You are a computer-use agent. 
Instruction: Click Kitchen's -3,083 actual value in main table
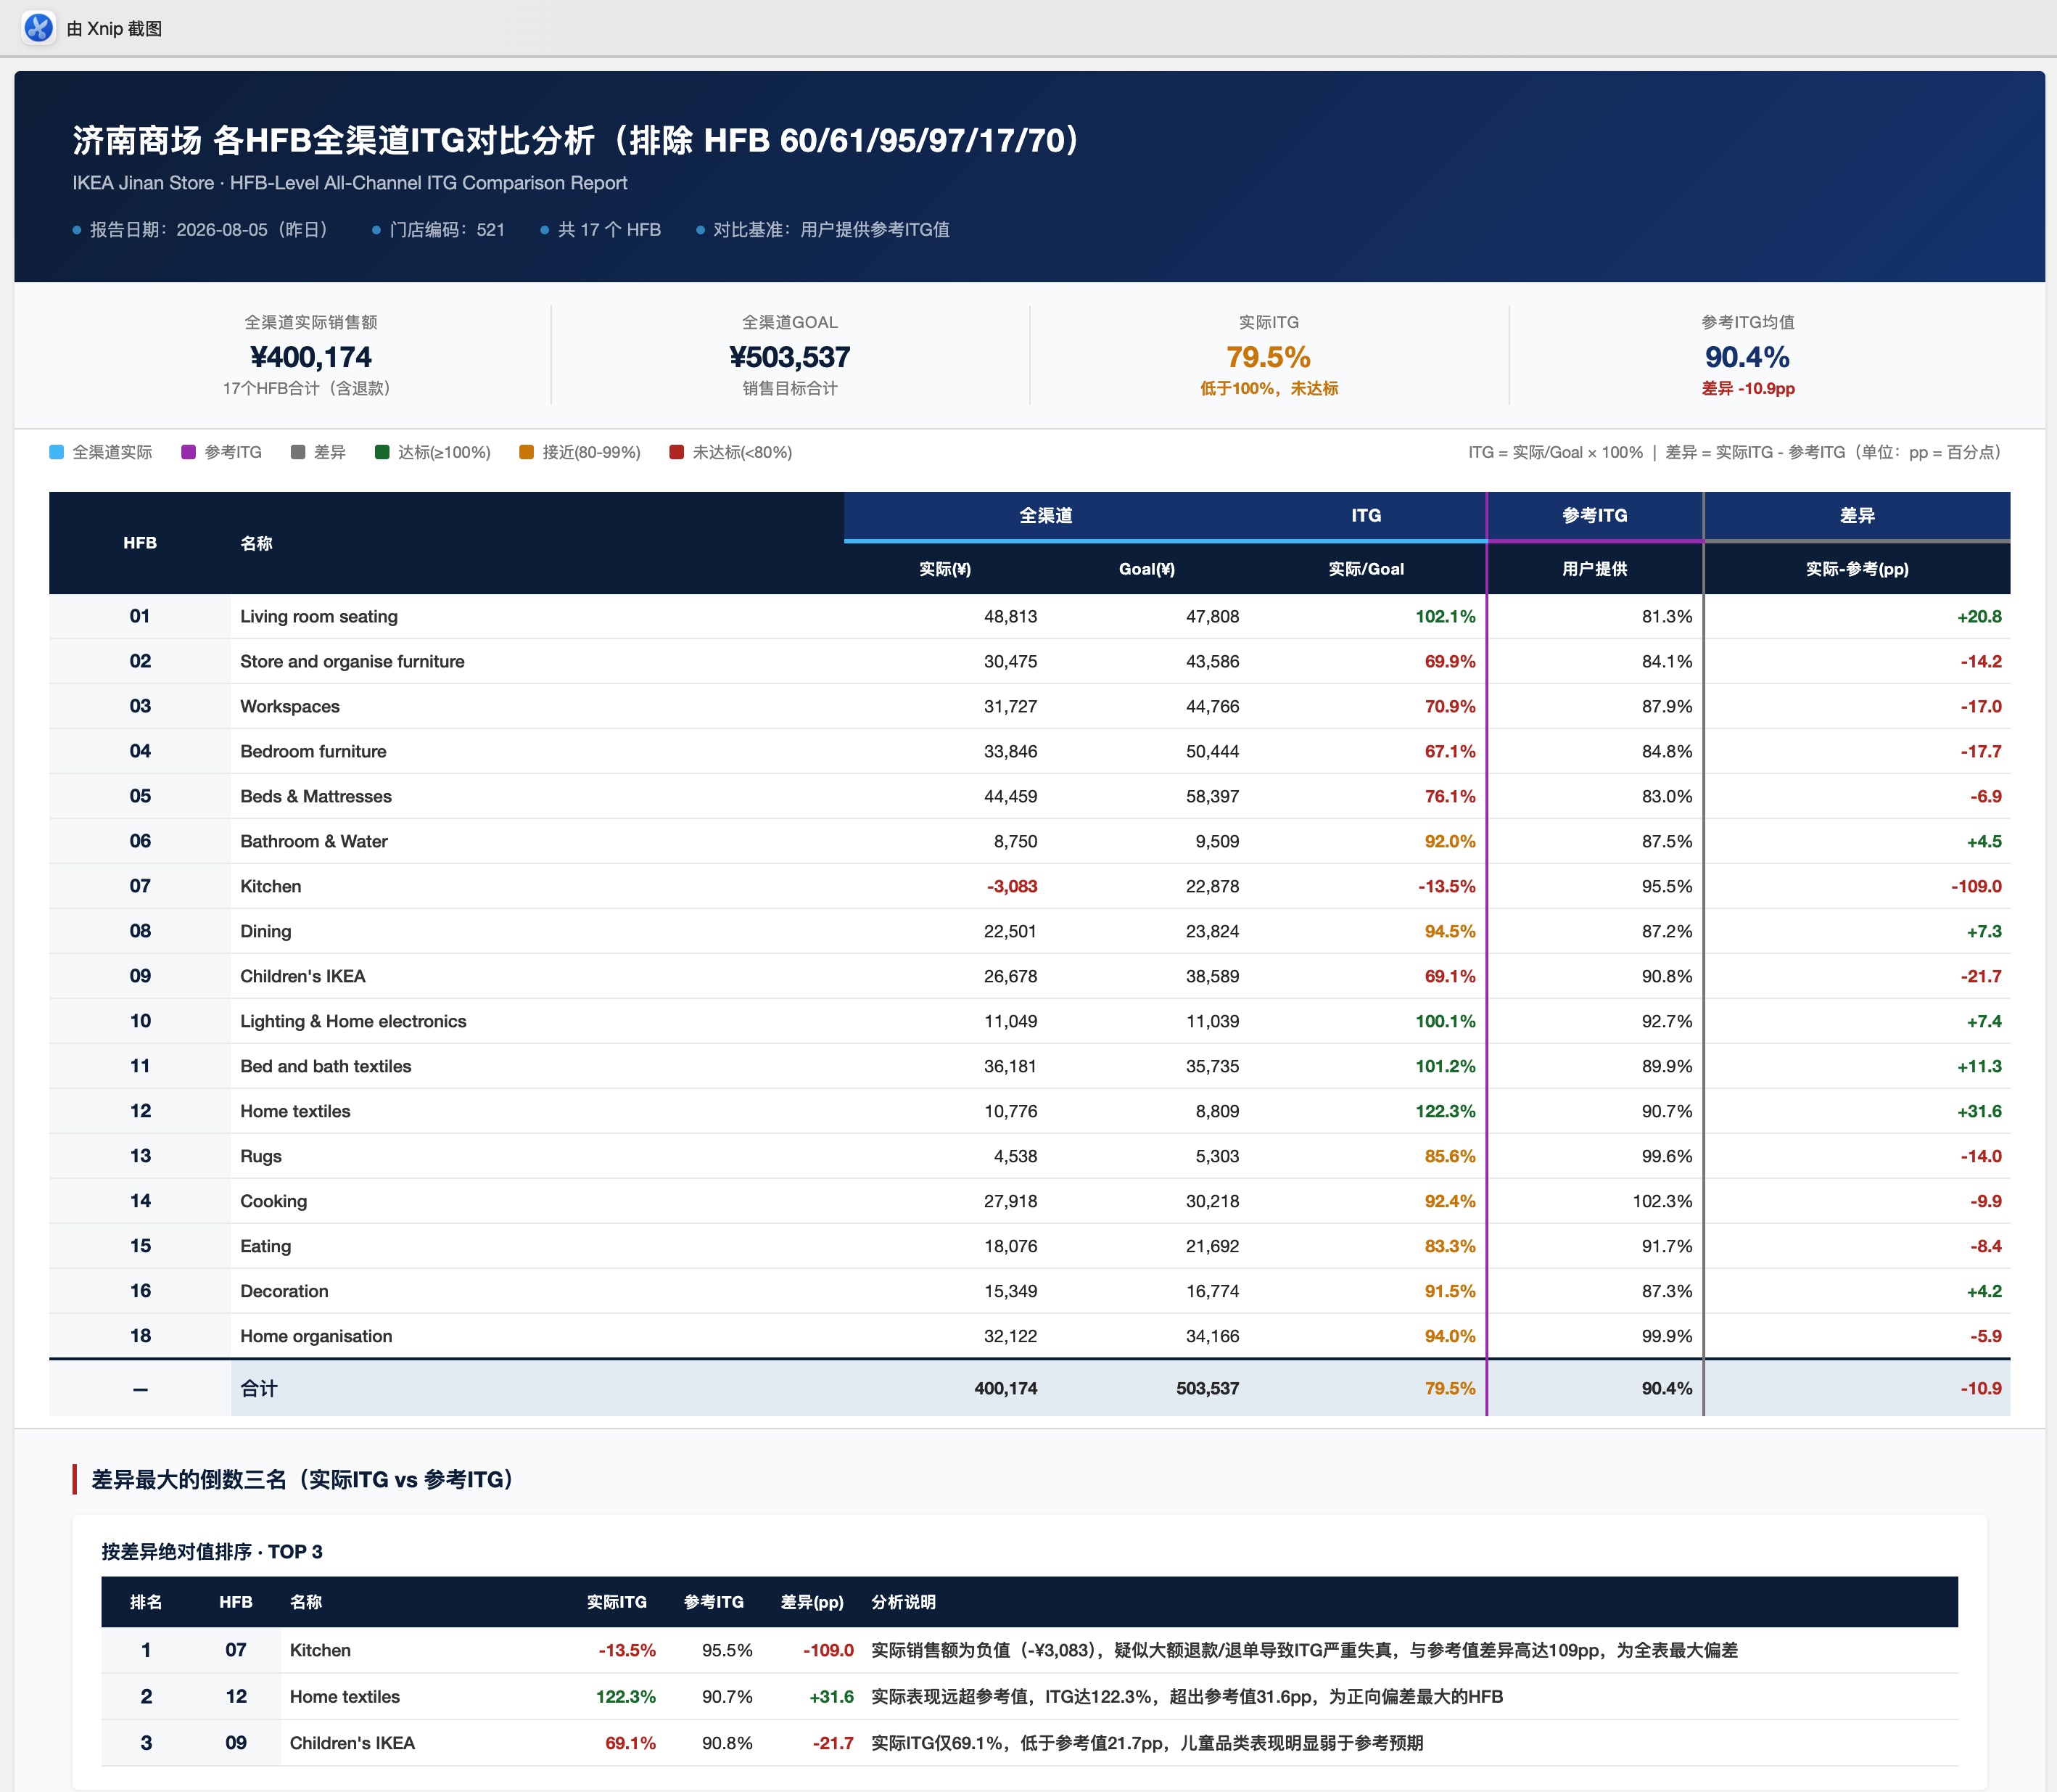pos(1012,886)
